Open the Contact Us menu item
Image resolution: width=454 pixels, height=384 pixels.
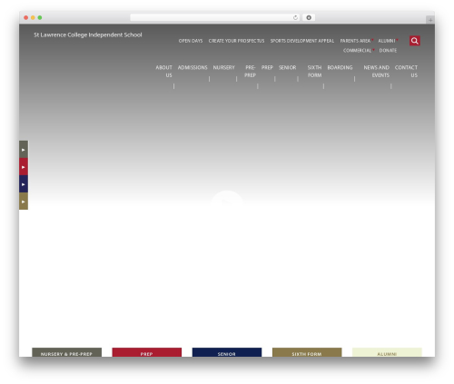[x=406, y=71]
